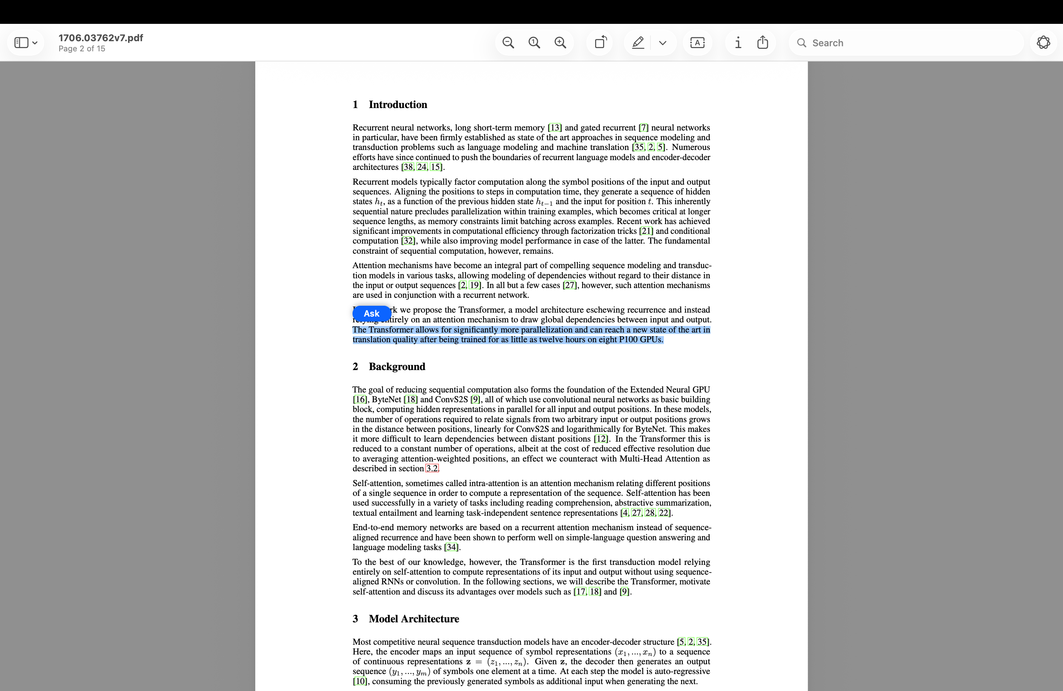Open the Share menu
This screenshot has height=691, width=1063.
pos(763,42)
